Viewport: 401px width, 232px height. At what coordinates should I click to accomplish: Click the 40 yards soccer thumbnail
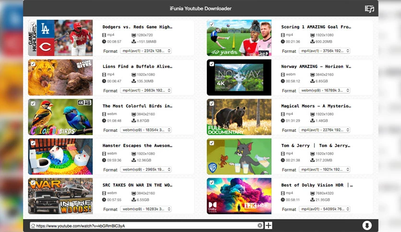(x=239, y=38)
